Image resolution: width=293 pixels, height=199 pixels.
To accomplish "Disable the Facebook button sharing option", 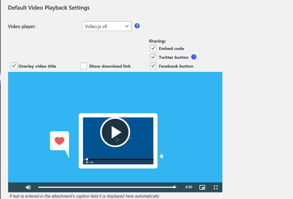I will click(153, 66).
